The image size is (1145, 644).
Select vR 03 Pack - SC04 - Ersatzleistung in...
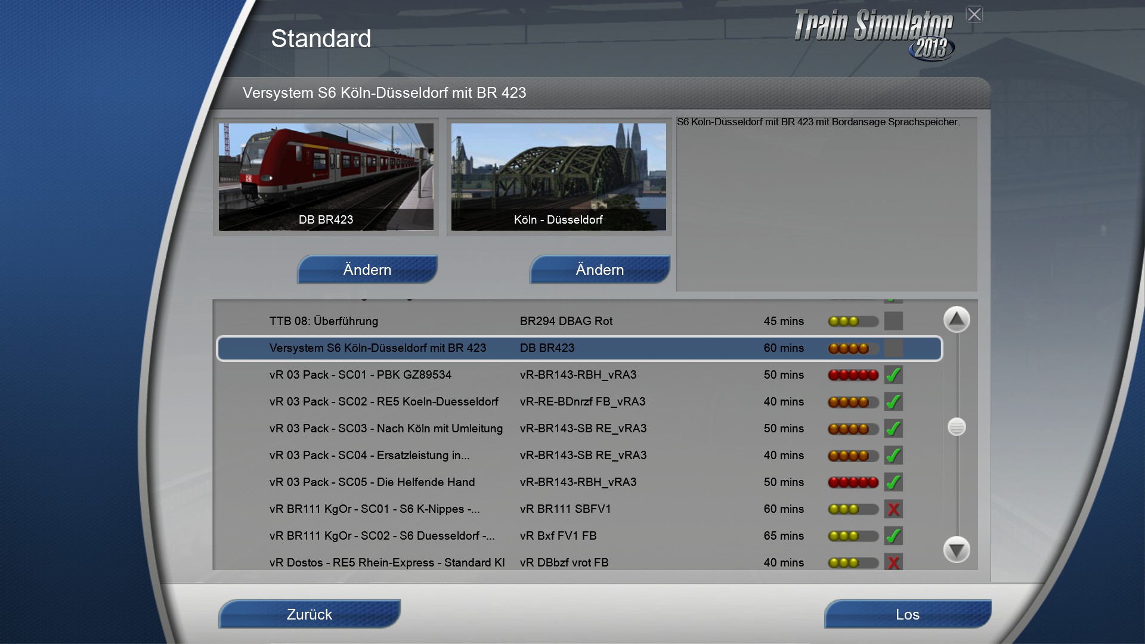point(580,456)
